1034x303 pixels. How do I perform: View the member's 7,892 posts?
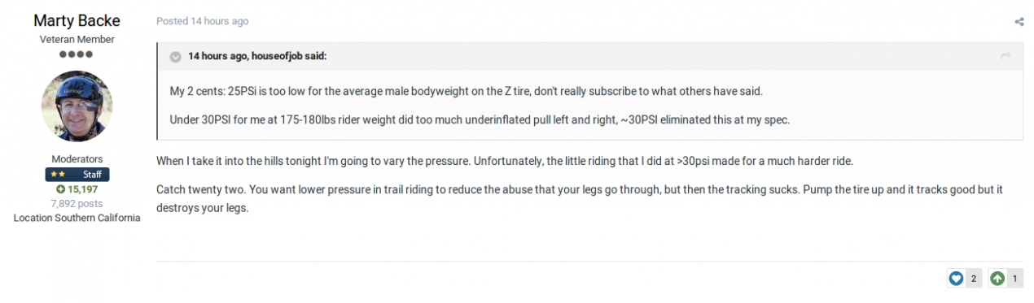(x=77, y=204)
